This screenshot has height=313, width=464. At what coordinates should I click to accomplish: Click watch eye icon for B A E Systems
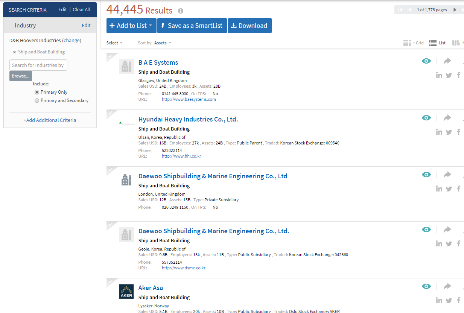point(426,61)
